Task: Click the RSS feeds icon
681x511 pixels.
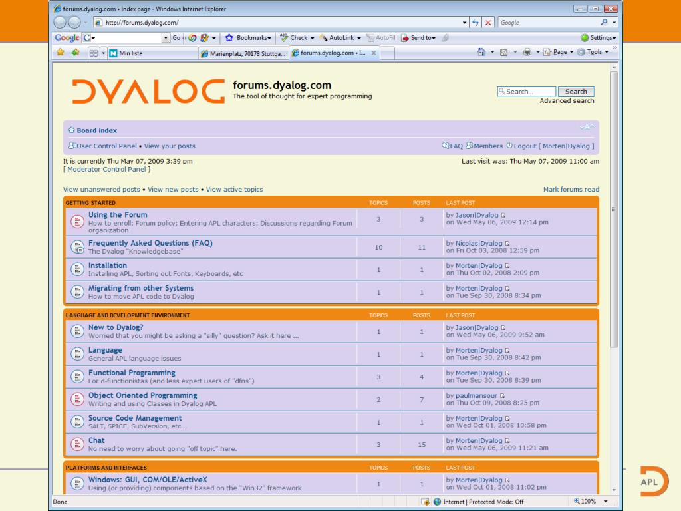Action: 504,52
